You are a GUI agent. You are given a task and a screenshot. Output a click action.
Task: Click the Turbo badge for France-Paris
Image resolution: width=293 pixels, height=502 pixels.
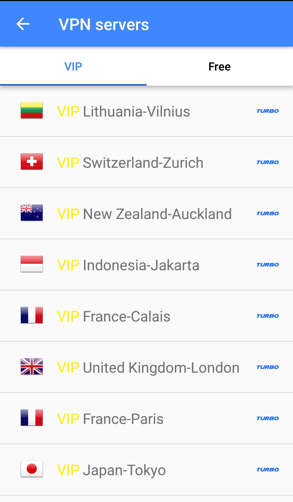coord(267,419)
